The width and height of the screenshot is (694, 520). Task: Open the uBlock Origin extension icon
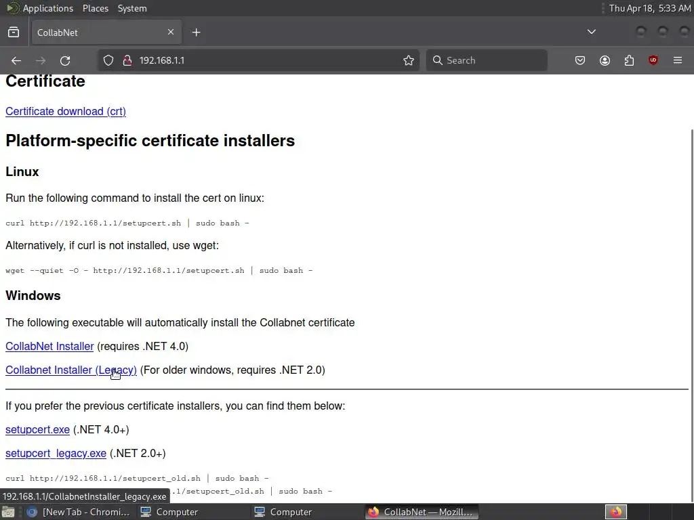coord(653,60)
